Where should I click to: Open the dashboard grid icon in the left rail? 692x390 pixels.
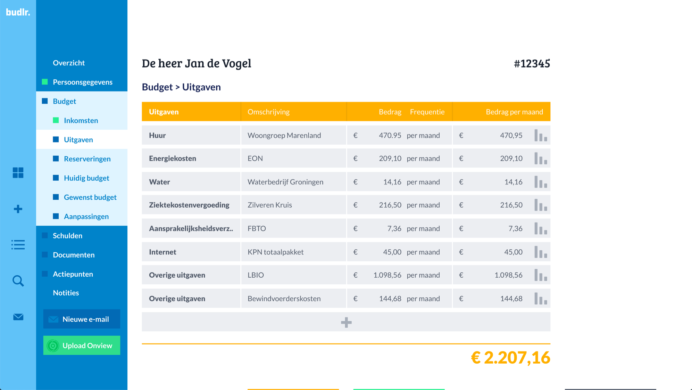coord(18,173)
